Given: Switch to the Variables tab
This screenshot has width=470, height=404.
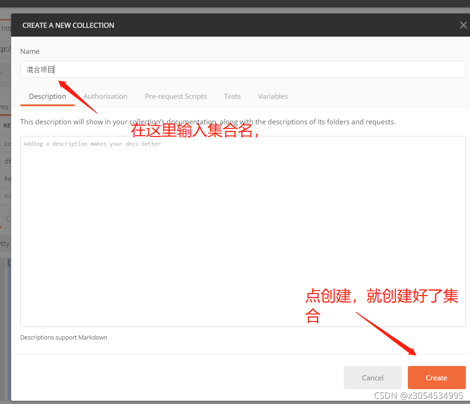Looking at the screenshot, I should point(273,96).
